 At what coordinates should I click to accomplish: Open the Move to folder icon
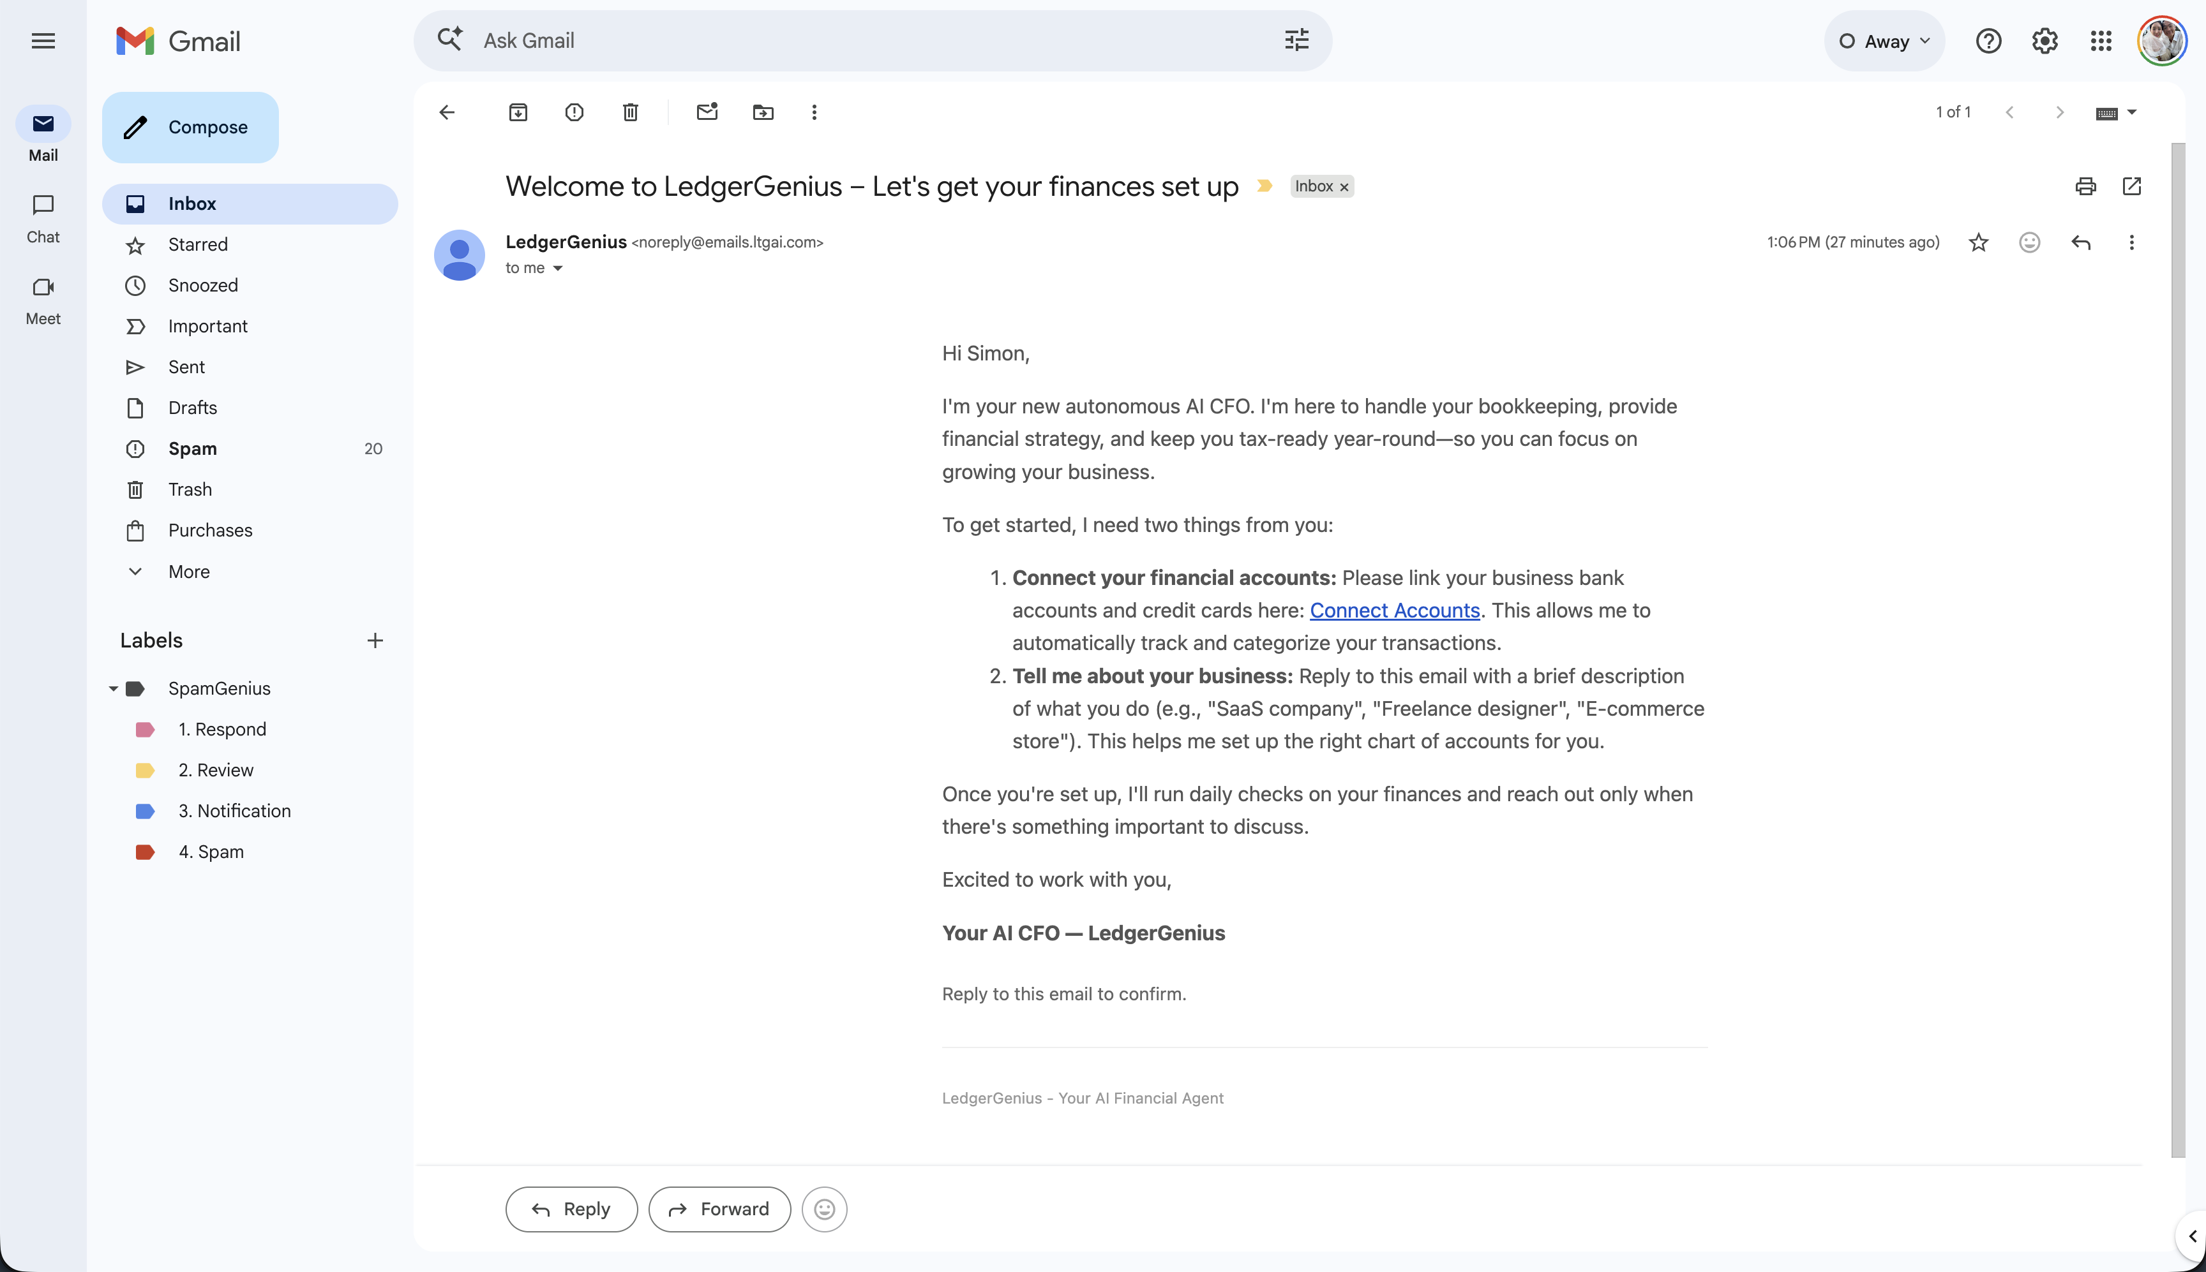click(x=762, y=112)
